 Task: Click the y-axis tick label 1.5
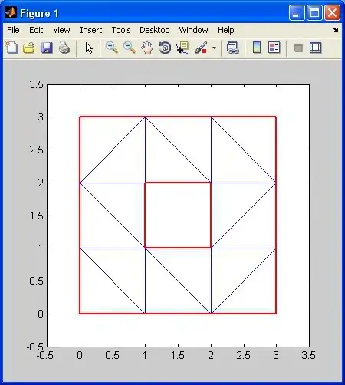tap(37, 216)
